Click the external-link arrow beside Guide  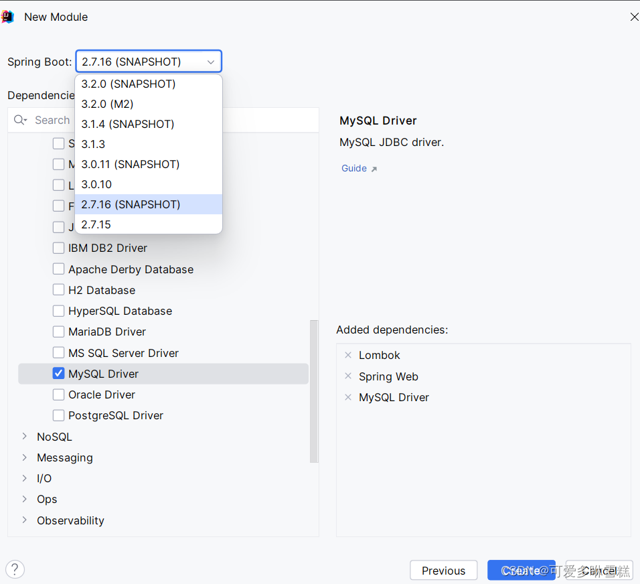[374, 168]
